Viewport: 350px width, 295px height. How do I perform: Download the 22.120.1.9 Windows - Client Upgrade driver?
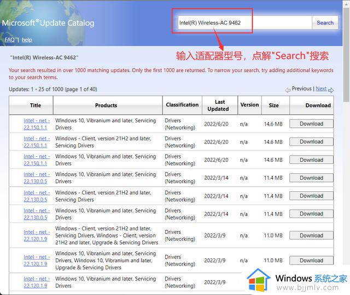(x=311, y=235)
